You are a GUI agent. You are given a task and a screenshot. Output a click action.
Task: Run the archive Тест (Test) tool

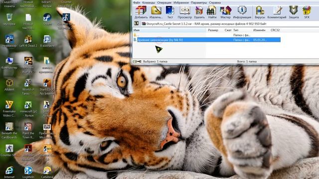click(170, 12)
